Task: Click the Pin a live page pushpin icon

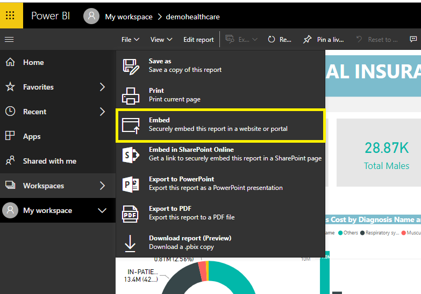Action: pos(307,39)
